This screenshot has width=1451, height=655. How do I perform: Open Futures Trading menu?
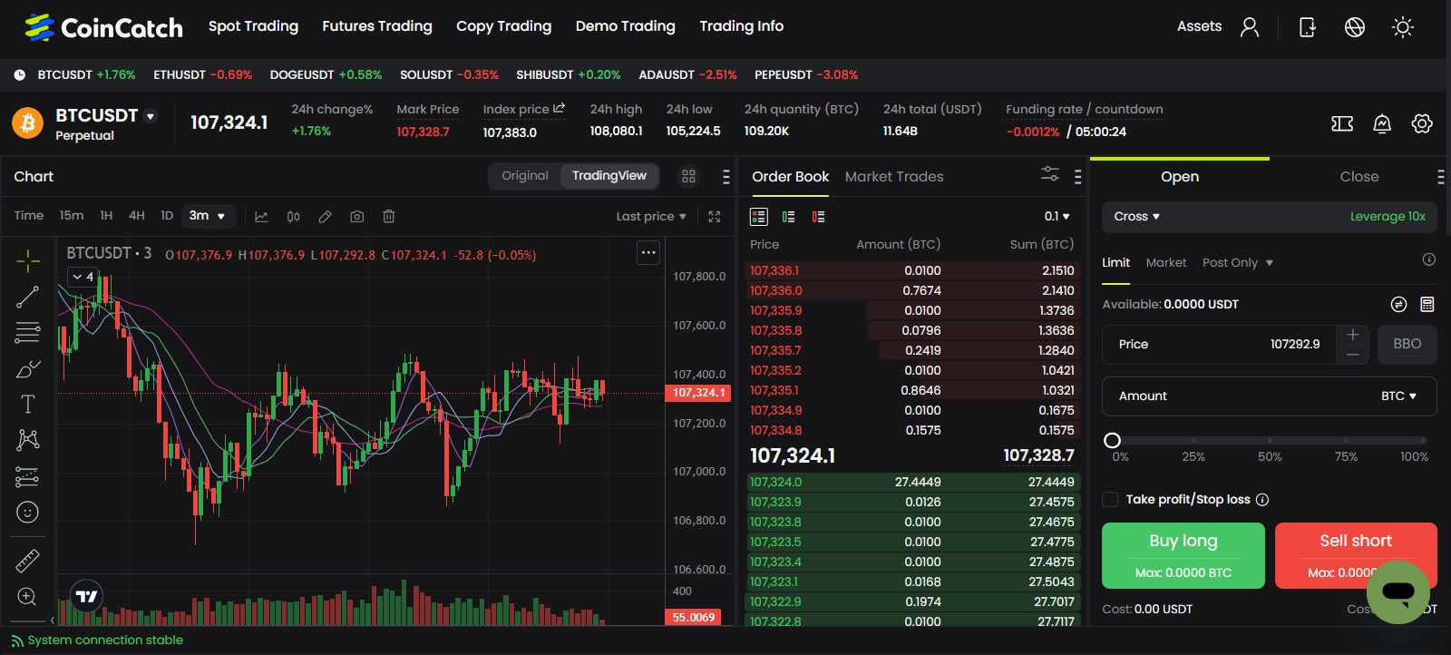click(x=377, y=26)
